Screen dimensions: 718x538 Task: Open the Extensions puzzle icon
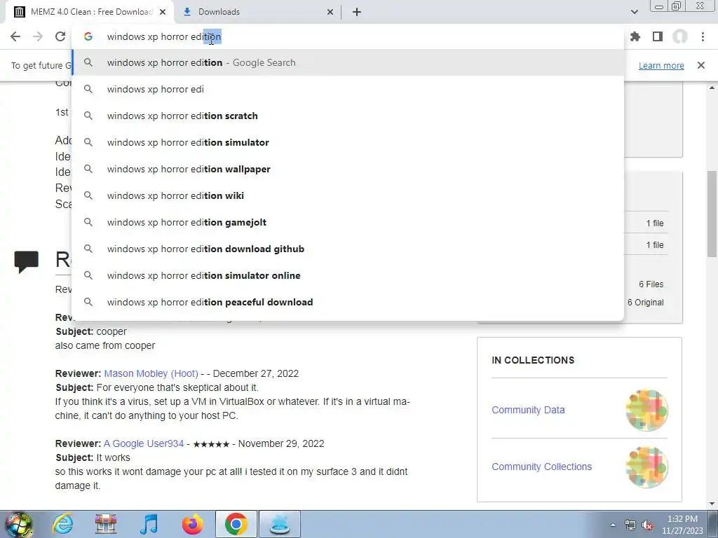pos(635,36)
